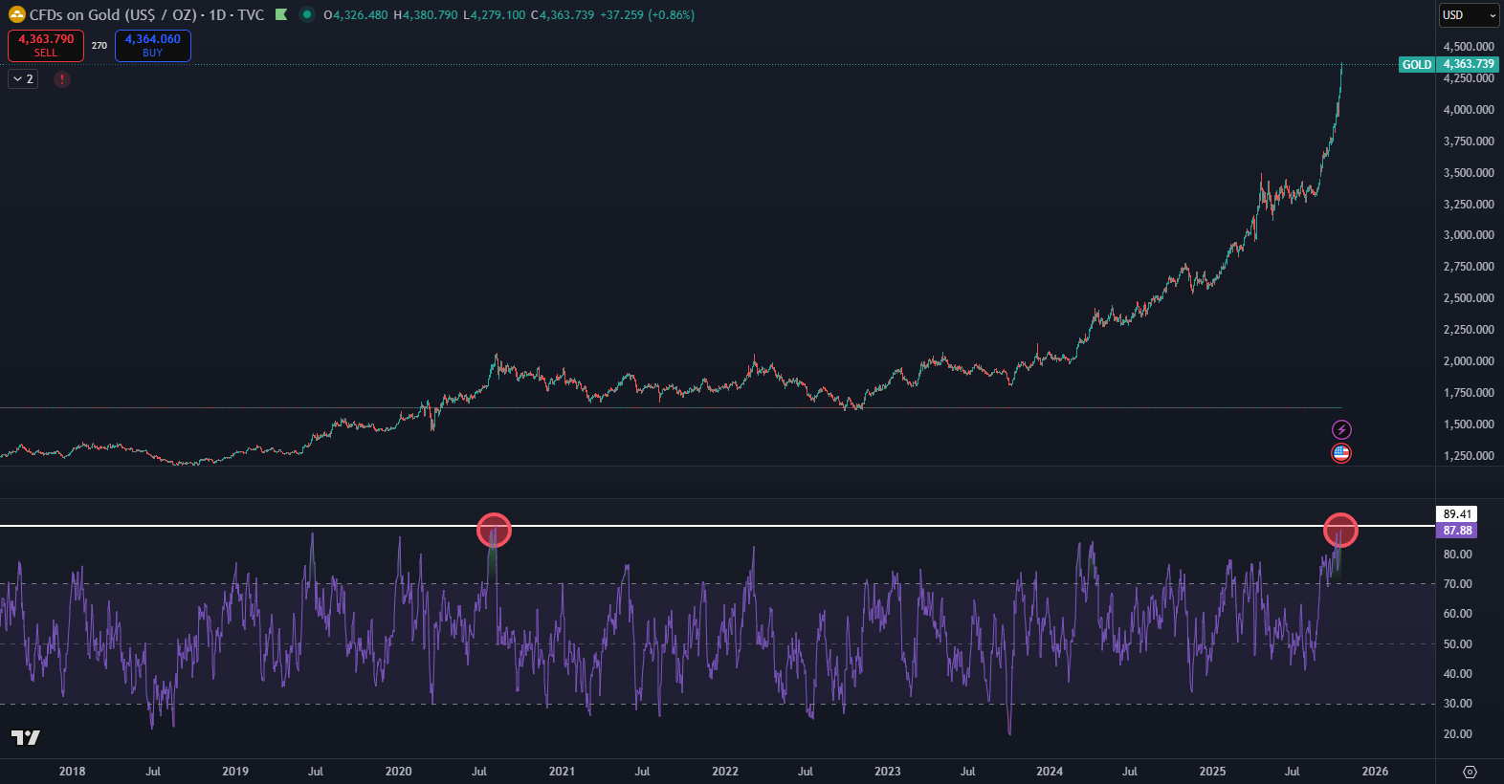Open chart settings gear icon
Viewport: 1504px width, 784px height.
tap(1471, 772)
